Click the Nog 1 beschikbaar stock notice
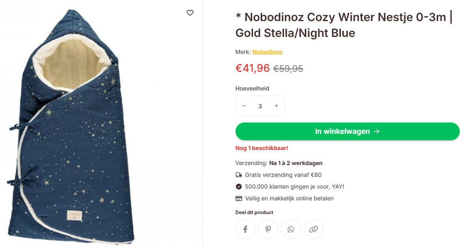Viewport: 461px width, 247px height. click(x=262, y=148)
